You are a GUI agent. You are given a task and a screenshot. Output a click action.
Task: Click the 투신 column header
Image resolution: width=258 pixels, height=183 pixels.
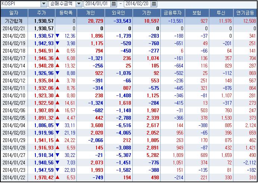[x=221, y=13]
